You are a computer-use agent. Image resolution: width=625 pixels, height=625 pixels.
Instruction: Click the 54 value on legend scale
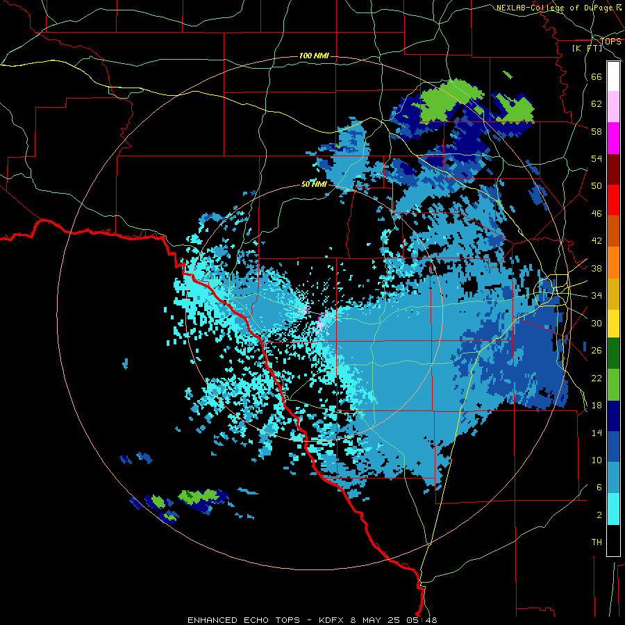tap(597, 158)
